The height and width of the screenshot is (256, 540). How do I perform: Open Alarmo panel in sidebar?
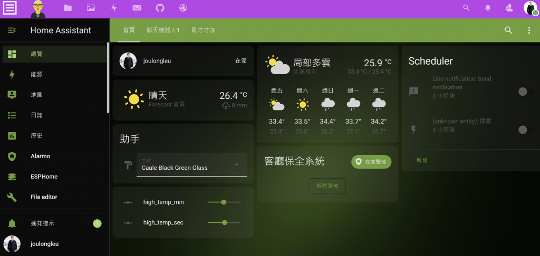click(55, 156)
